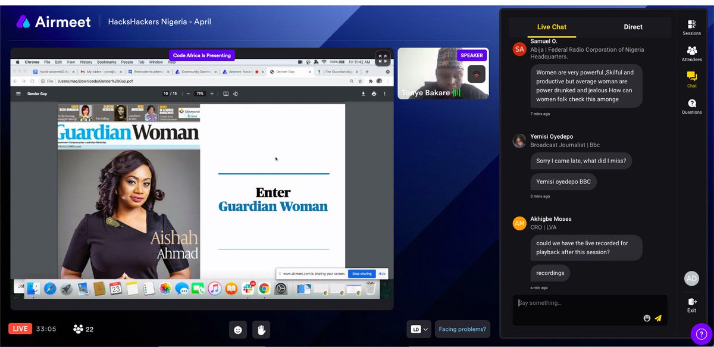This screenshot has width=714, height=347.
Task: Raise hand using the hand button
Action: 261,329
